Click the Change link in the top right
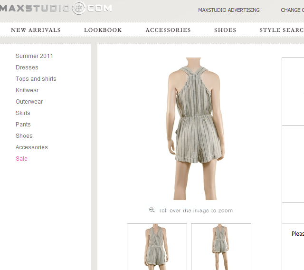Image resolution: width=304 pixels, height=270 pixels. [x=293, y=10]
